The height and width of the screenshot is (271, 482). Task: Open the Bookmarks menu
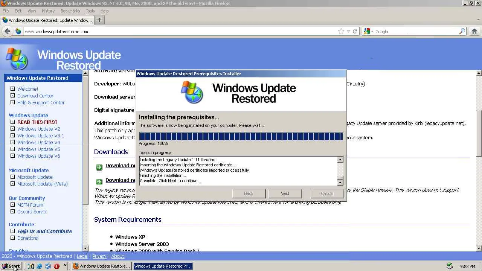(70, 11)
